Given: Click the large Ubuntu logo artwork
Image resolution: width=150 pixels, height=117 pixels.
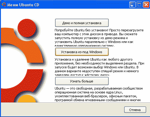Looking at the screenshot, I should (x=24, y=61).
